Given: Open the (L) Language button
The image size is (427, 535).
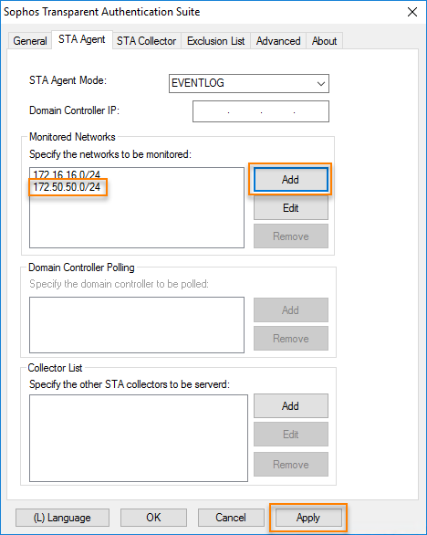Looking at the screenshot, I should pos(62,518).
